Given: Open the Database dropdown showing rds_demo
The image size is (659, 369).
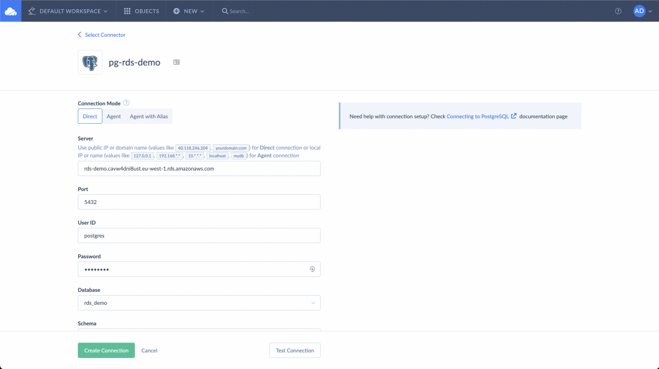Looking at the screenshot, I should coord(199,302).
